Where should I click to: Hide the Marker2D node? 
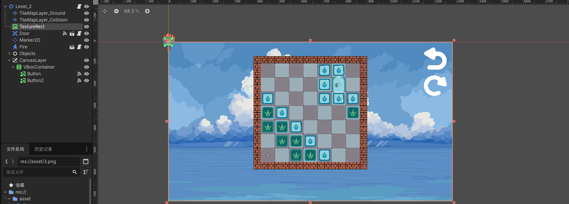point(87,40)
